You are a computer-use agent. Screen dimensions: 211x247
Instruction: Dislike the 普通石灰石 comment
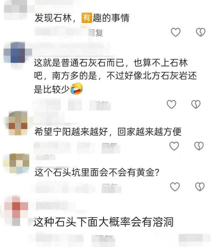tap(196, 104)
